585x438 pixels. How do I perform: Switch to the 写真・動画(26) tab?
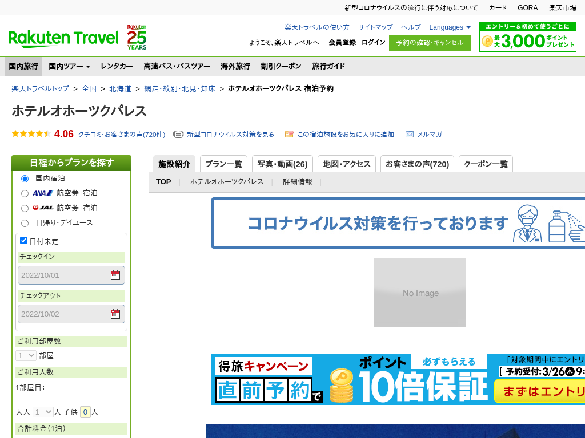282,164
